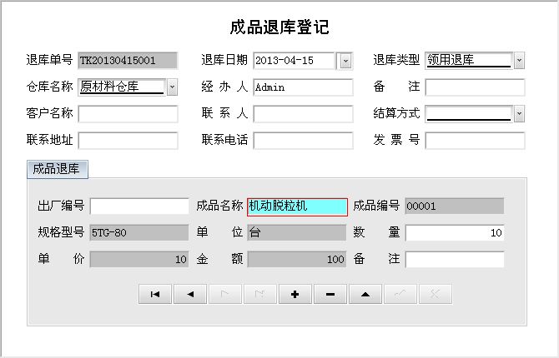Open the 结算方式 dropdown arrow
559x358 pixels.
519,114
